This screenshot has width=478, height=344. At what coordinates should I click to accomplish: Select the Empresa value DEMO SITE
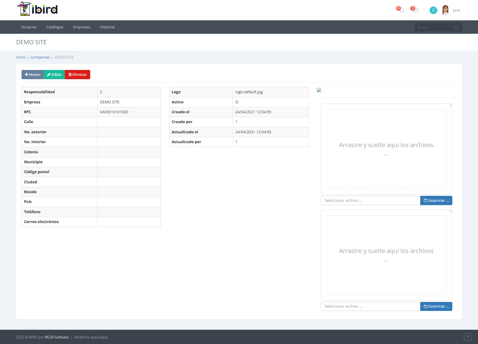click(110, 102)
